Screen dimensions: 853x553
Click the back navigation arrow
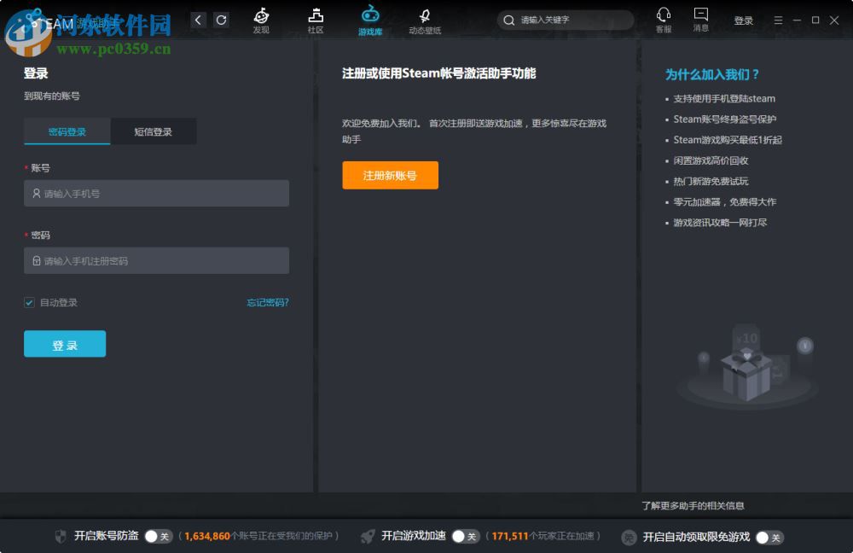(198, 19)
